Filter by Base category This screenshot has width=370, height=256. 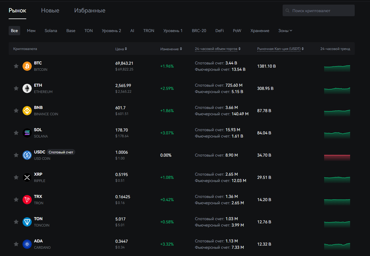[71, 31]
